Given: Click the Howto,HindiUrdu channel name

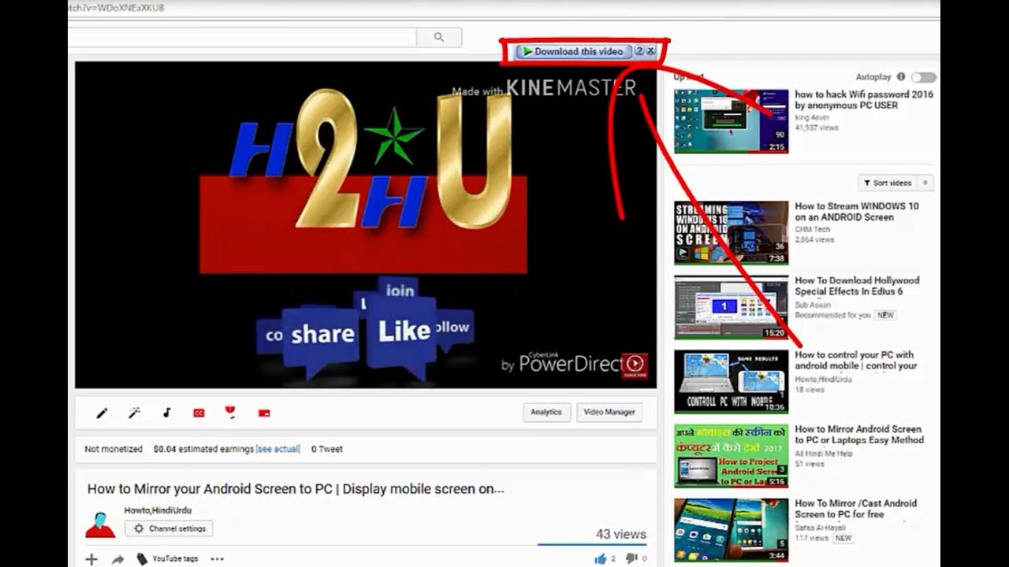Looking at the screenshot, I should [158, 510].
